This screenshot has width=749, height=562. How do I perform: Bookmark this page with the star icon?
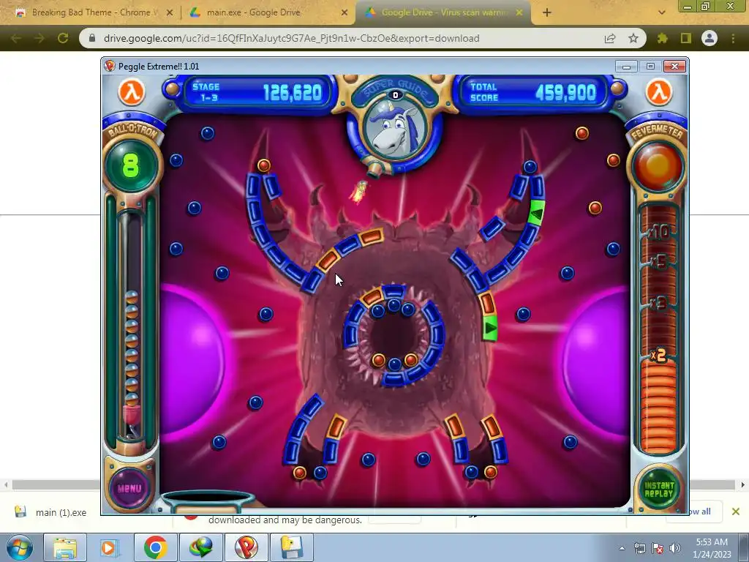(x=633, y=38)
